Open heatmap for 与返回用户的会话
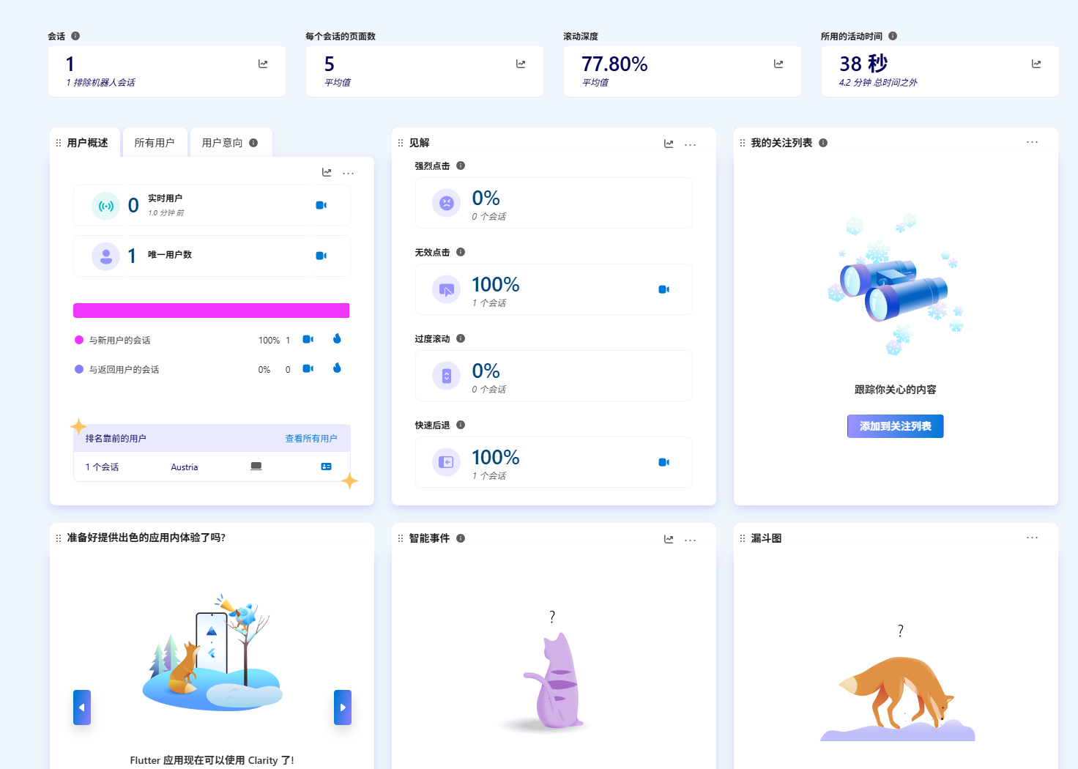 (337, 368)
